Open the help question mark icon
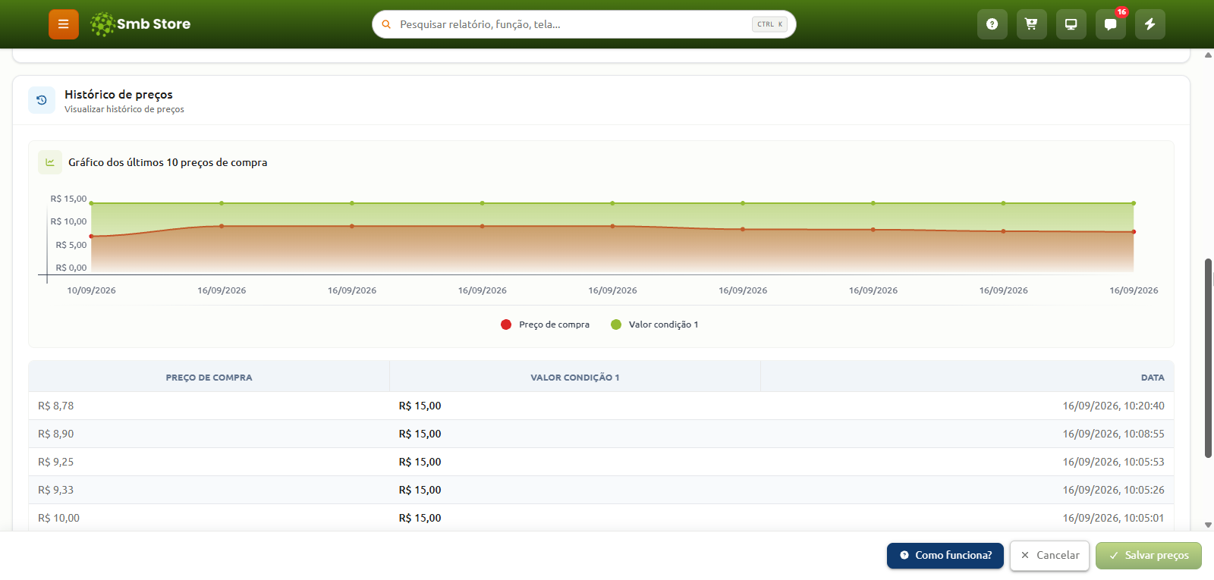This screenshot has height=580, width=1214. coord(992,24)
